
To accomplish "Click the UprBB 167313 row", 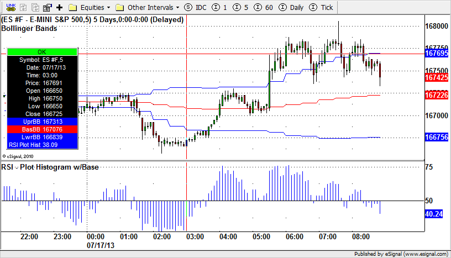I will click(x=42, y=122).
